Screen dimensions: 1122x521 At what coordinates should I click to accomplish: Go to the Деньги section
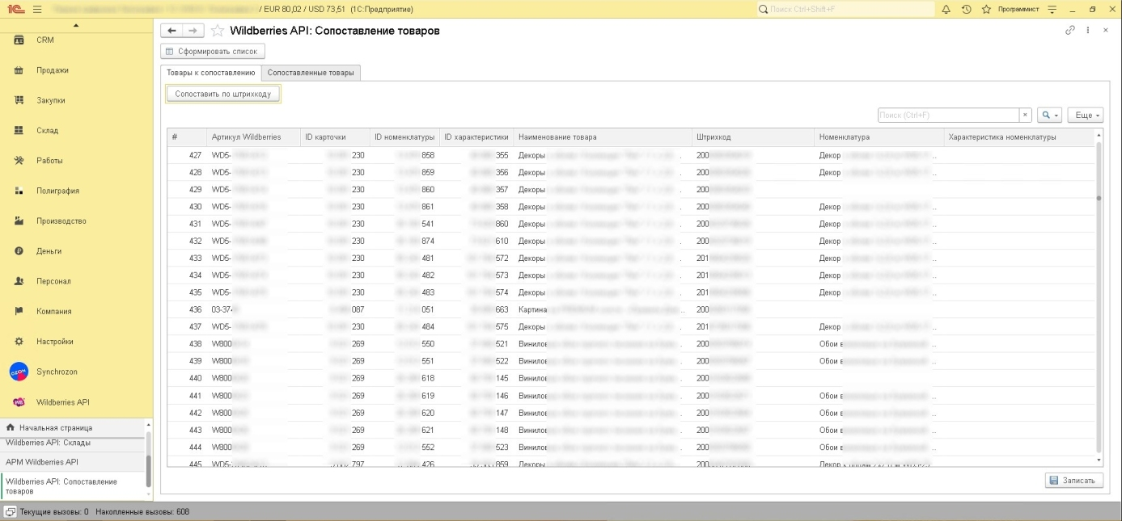[x=49, y=251]
